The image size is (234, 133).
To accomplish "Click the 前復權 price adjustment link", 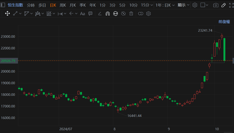I will pos(224,22).
